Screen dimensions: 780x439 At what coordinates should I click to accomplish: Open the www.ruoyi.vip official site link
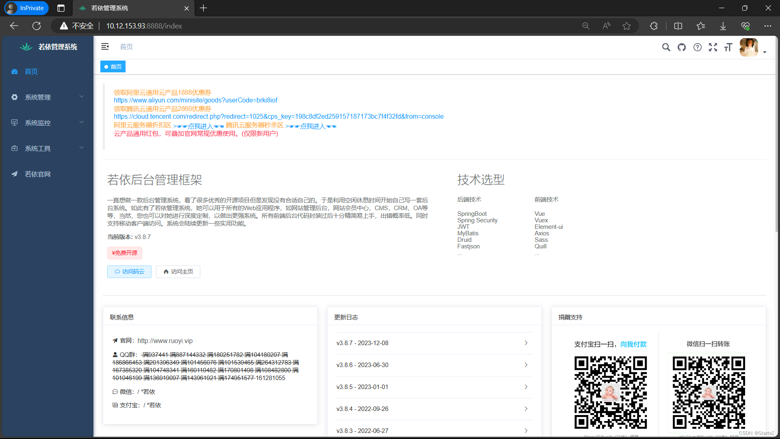(165, 341)
